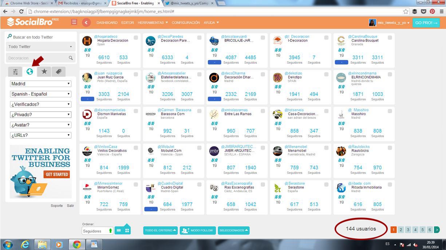Go to the DASHBOARD menu item
Screen dimensions: 446x250
(x=107, y=23)
